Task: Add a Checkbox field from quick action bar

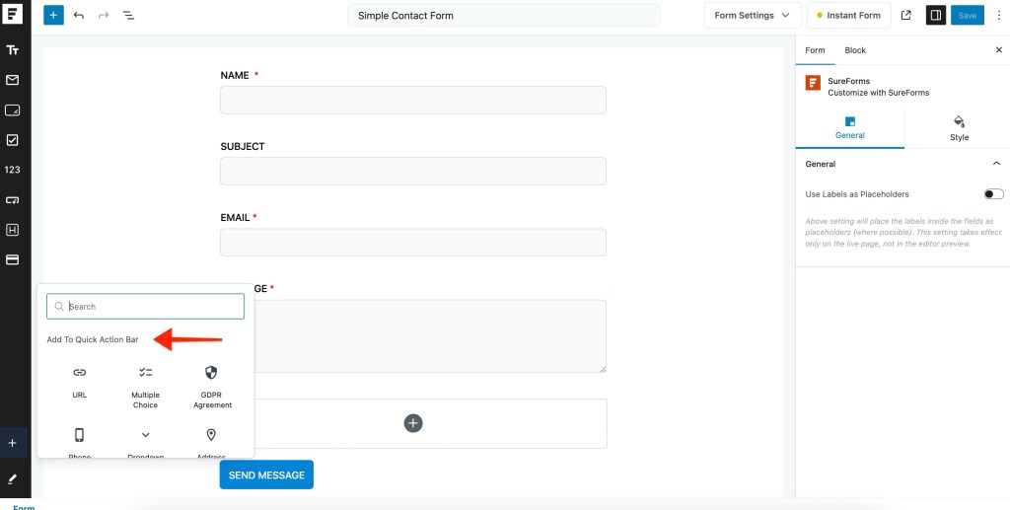Action: click(x=12, y=140)
